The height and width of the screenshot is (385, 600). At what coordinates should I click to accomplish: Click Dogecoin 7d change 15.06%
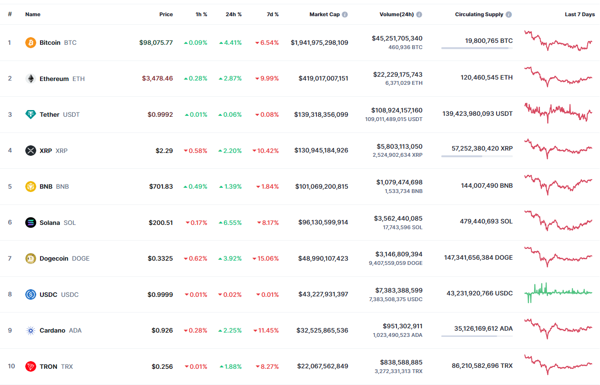[x=265, y=258]
